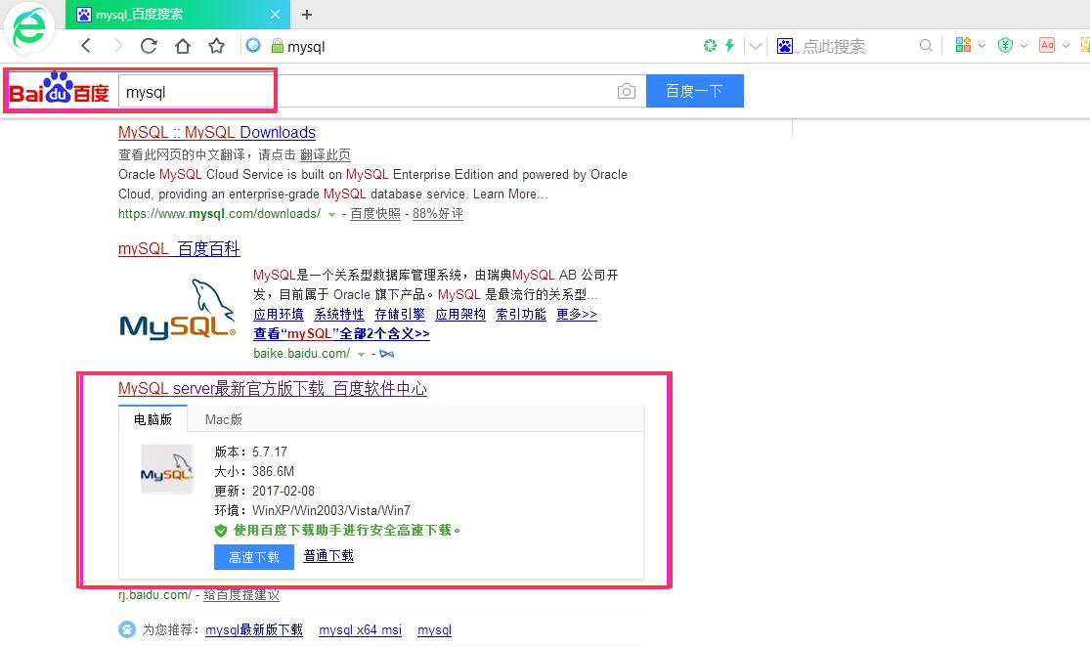
Task: Open the extensions grid icon
Action: (x=963, y=45)
